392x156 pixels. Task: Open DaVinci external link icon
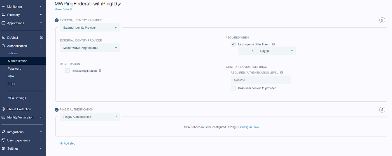click(x=41, y=38)
